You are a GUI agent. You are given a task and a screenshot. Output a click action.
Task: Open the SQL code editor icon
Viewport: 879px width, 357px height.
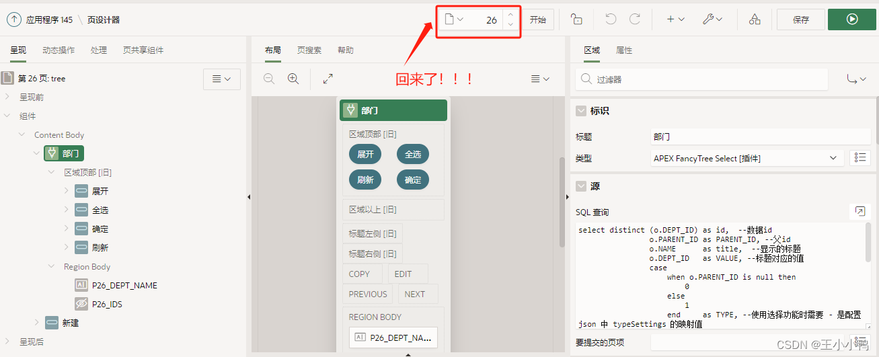859,212
